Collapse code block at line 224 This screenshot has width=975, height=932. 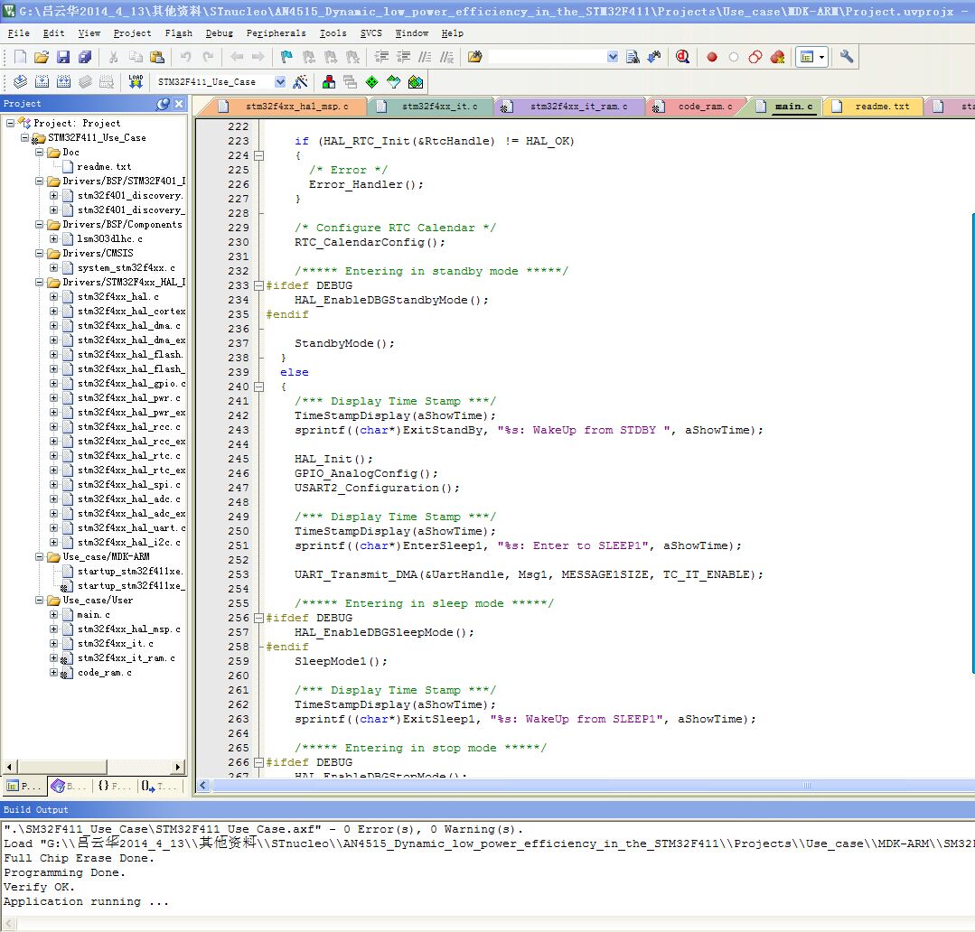(258, 155)
